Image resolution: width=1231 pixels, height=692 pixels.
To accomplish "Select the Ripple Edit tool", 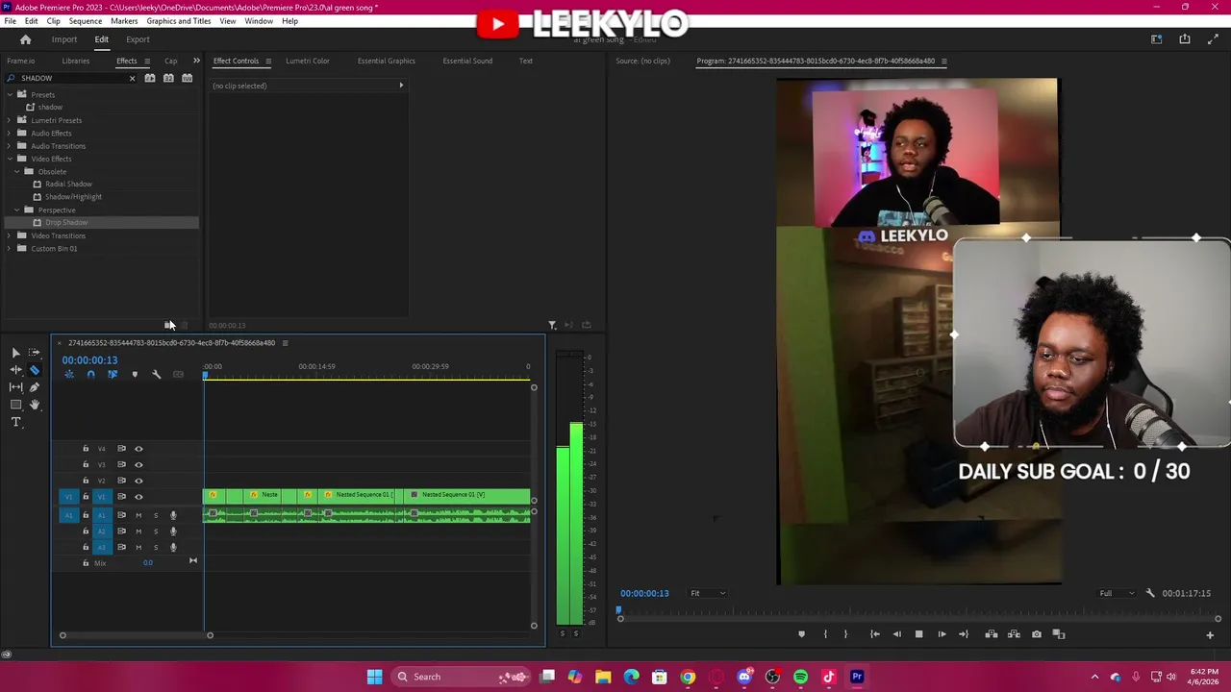I will click(x=15, y=370).
